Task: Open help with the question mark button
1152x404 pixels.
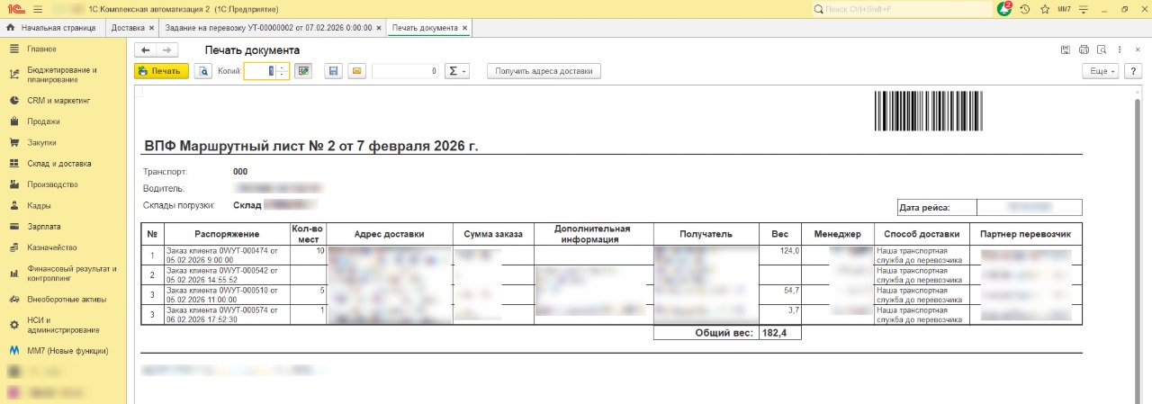Action: (1132, 71)
